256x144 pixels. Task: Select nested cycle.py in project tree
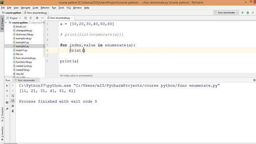click(x=24, y=66)
